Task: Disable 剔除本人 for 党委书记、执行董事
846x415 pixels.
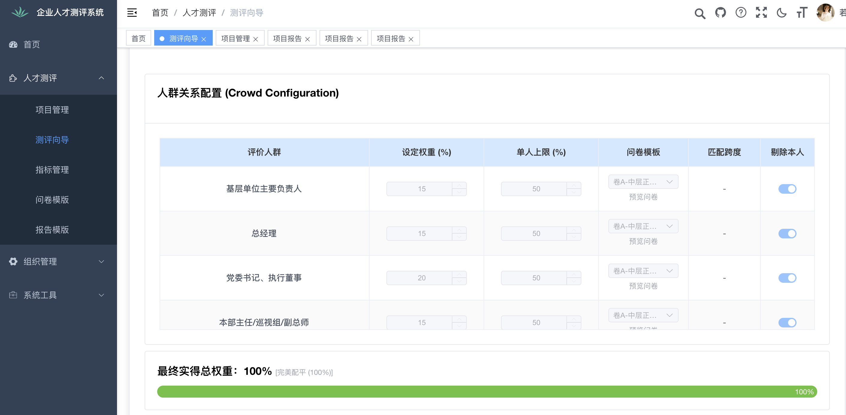Action: tap(787, 278)
